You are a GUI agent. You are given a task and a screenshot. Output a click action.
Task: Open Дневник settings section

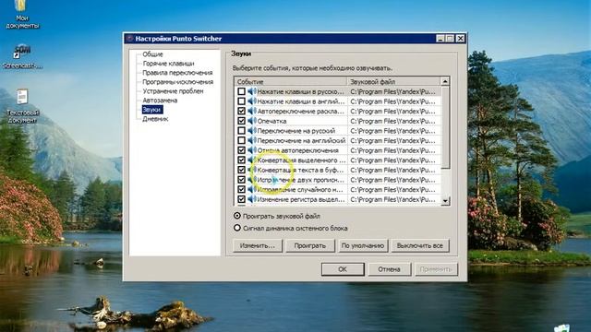[x=155, y=119]
